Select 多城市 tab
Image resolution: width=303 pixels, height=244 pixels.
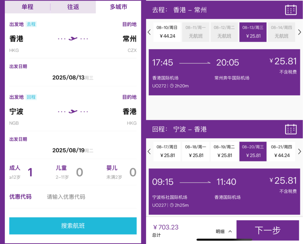pyautogui.click(x=118, y=7)
